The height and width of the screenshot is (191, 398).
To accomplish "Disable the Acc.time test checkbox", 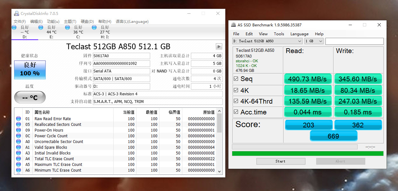I will pyautogui.click(x=236, y=112).
